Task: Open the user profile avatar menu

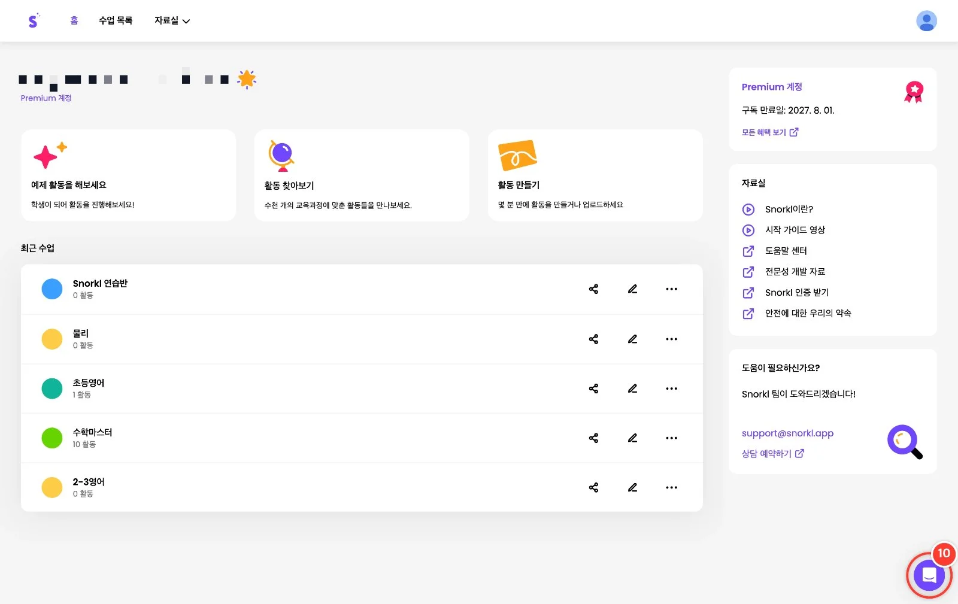Action: pos(926,21)
